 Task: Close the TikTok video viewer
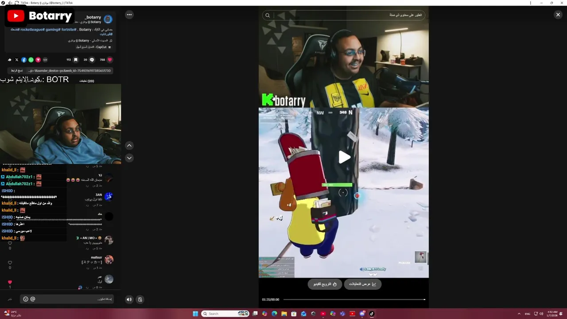(558, 15)
